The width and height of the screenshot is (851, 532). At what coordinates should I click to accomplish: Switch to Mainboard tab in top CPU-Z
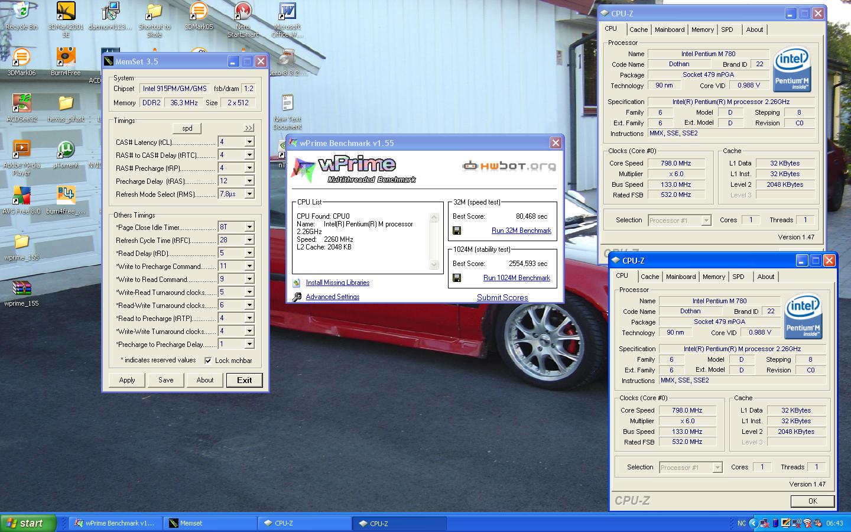coord(670,30)
